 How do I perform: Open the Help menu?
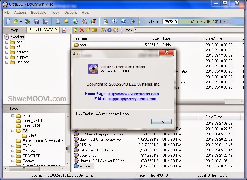pos(85,13)
